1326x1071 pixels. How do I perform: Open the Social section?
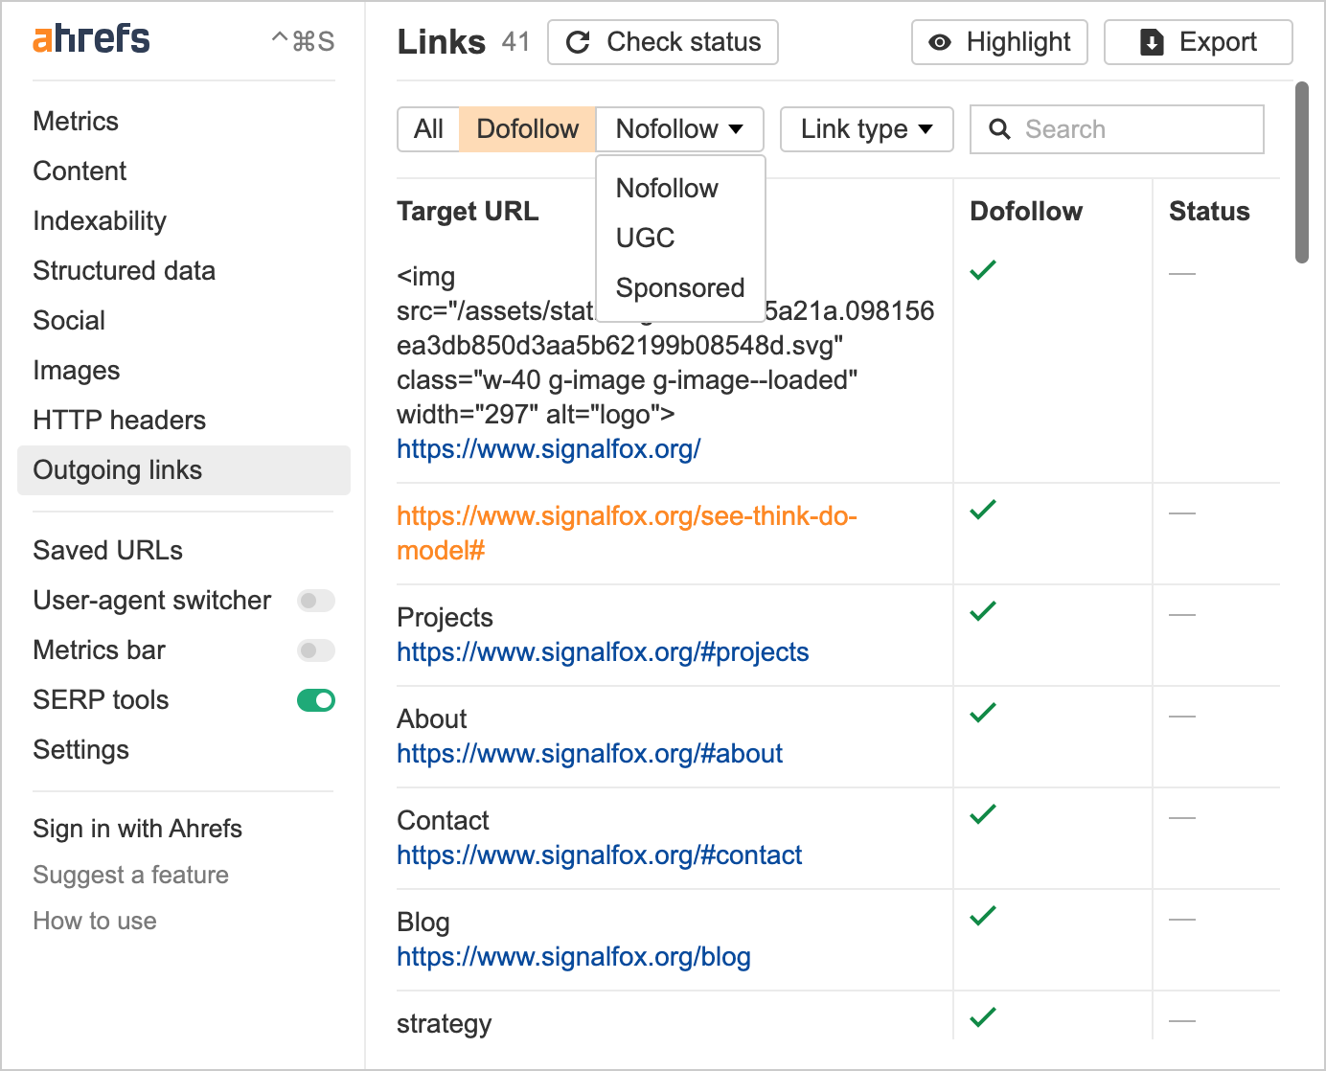click(x=69, y=321)
